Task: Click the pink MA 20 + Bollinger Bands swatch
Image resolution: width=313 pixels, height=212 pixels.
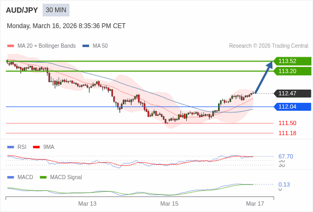Action: pyautogui.click(x=11, y=46)
